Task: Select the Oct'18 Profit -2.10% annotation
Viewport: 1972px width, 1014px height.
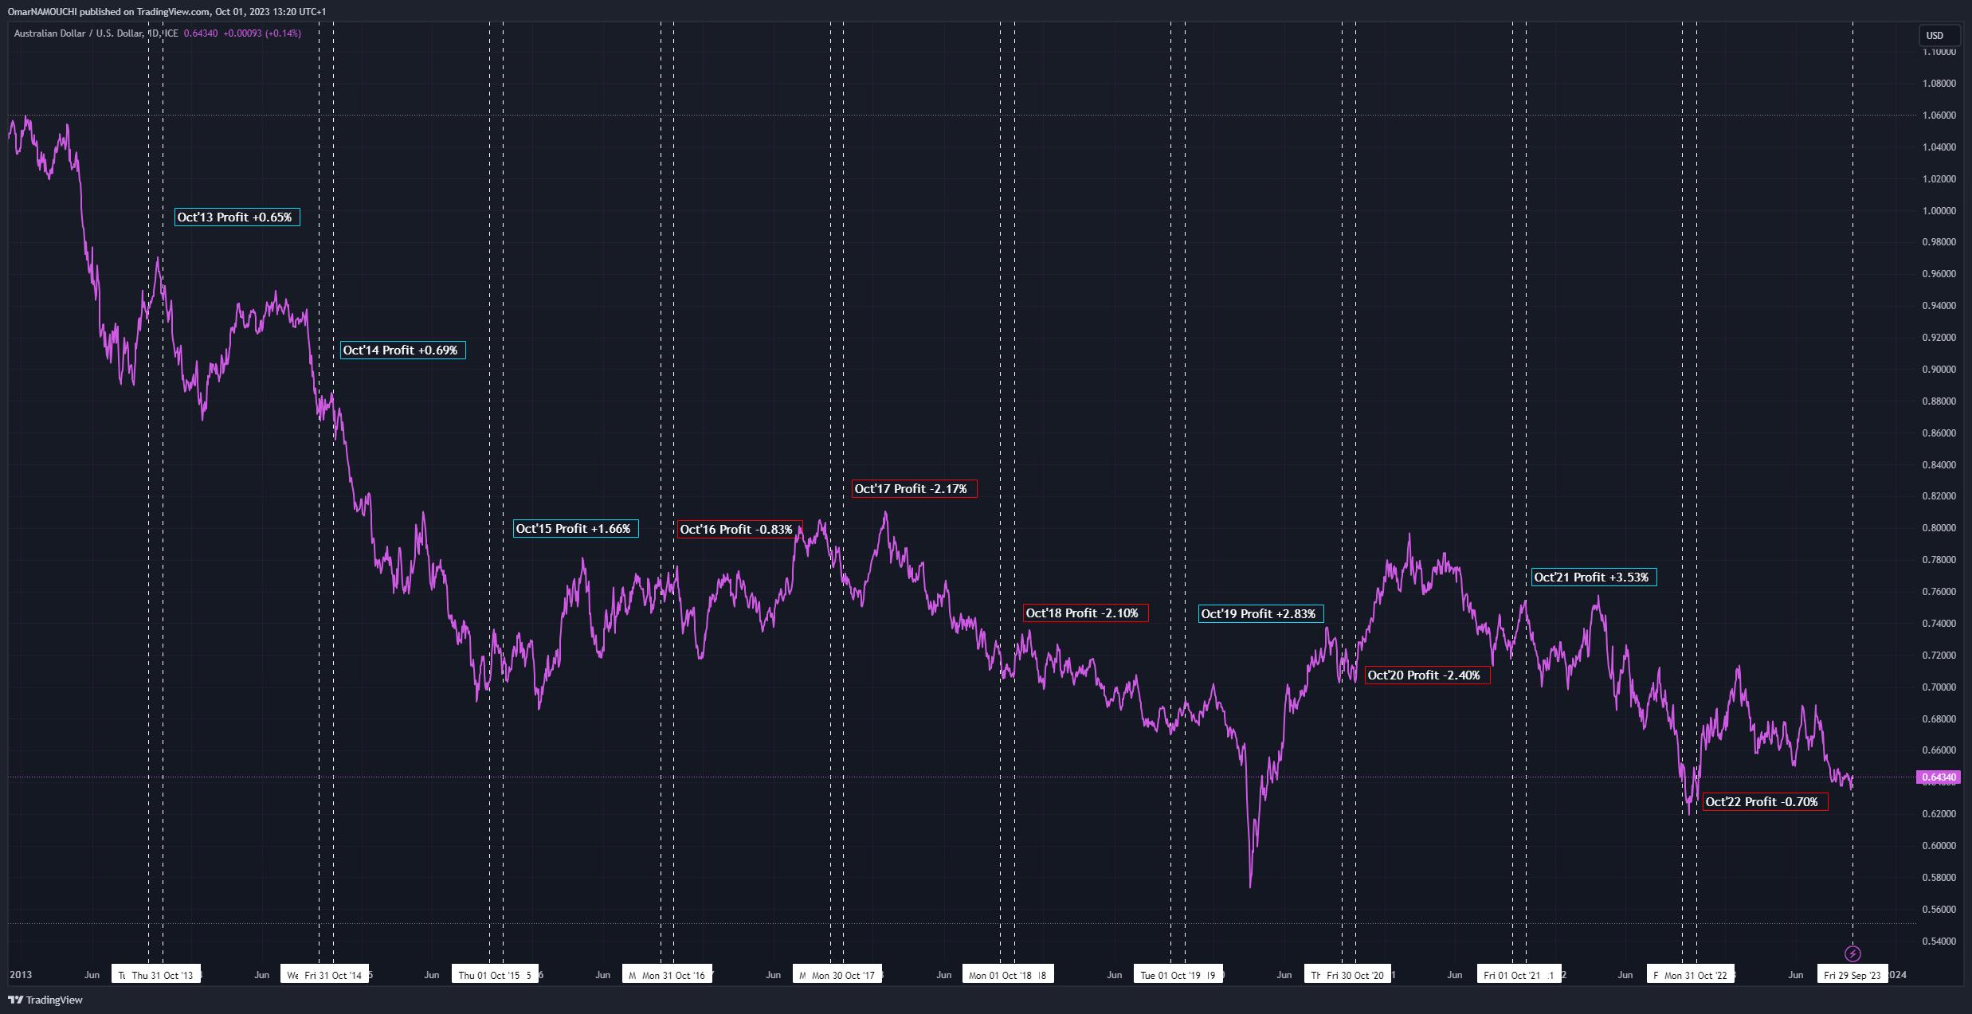Action: [1086, 613]
